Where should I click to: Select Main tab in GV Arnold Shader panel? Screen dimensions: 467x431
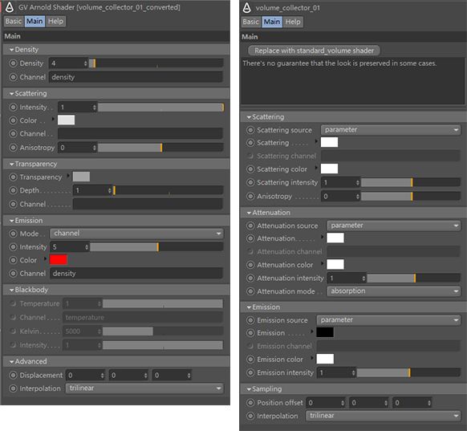pyautogui.click(x=35, y=21)
